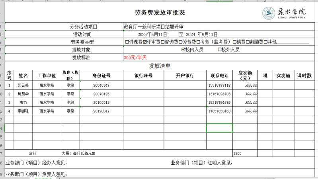This screenshot has width=318, height=179.
Task: Click the 稿费 unchecked box
Action: coord(234,42)
